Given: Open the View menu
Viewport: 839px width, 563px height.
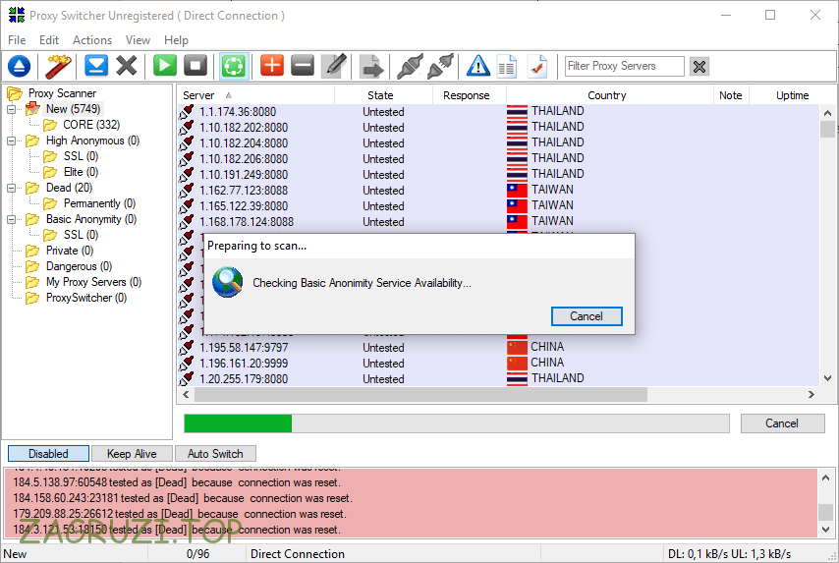Looking at the screenshot, I should pos(138,40).
